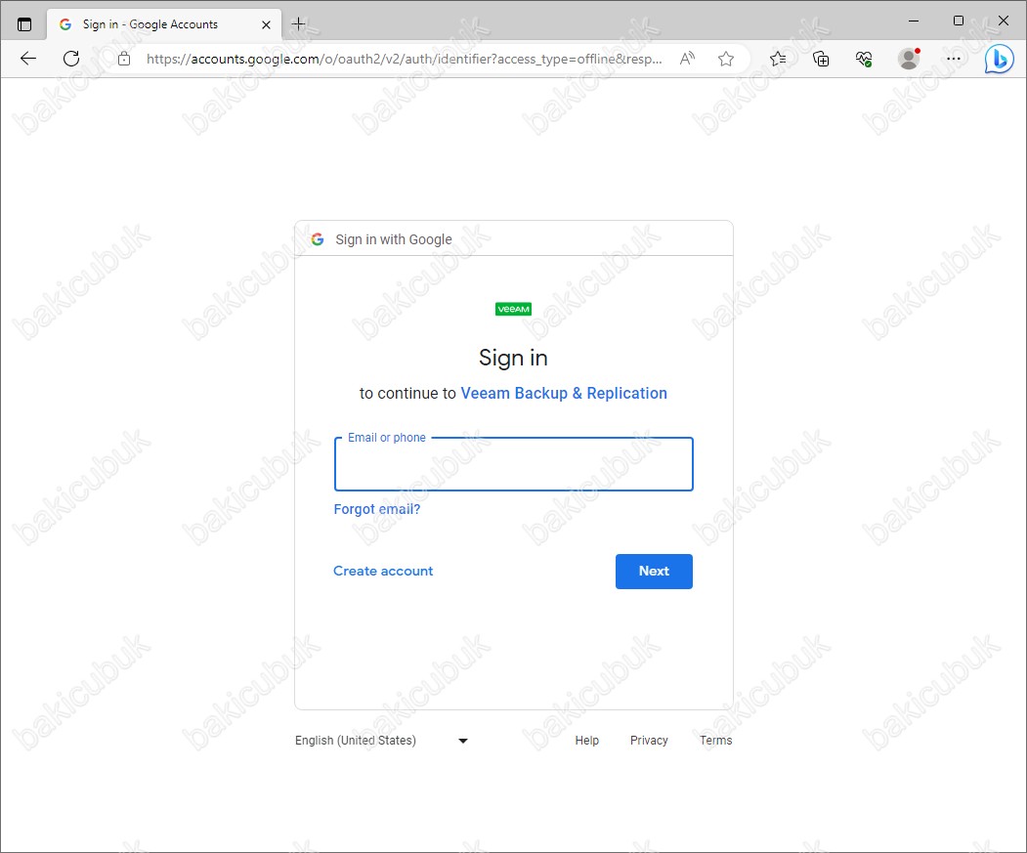Click the Google logo in the sign-in header
This screenshot has width=1027, height=853.
pos(318,239)
